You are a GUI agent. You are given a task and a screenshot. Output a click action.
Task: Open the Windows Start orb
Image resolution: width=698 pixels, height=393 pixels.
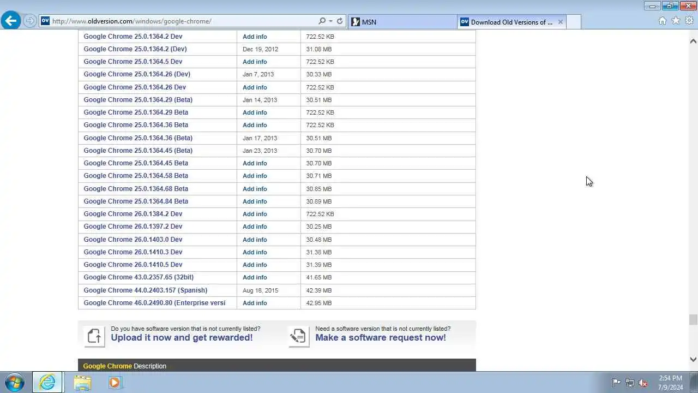pos(15,383)
